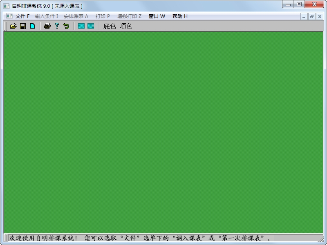Open the 文件 F menu
This screenshot has width=327, height=245.
tap(22, 16)
